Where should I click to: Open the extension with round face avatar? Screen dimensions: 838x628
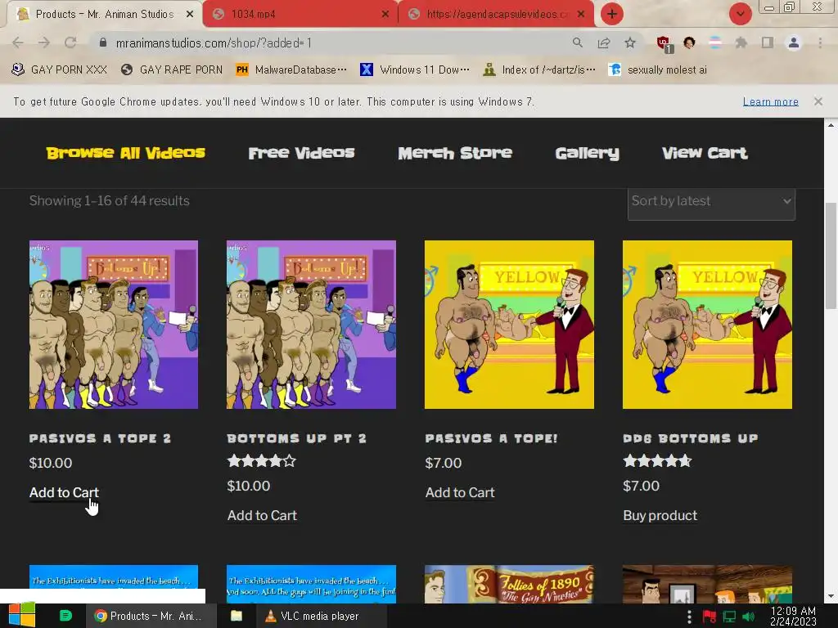pyautogui.click(x=689, y=43)
